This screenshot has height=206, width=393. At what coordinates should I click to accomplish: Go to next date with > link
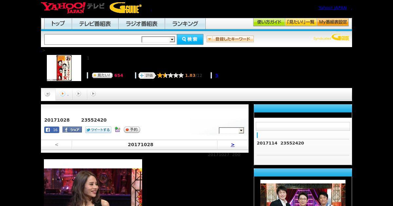pyautogui.click(x=233, y=145)
